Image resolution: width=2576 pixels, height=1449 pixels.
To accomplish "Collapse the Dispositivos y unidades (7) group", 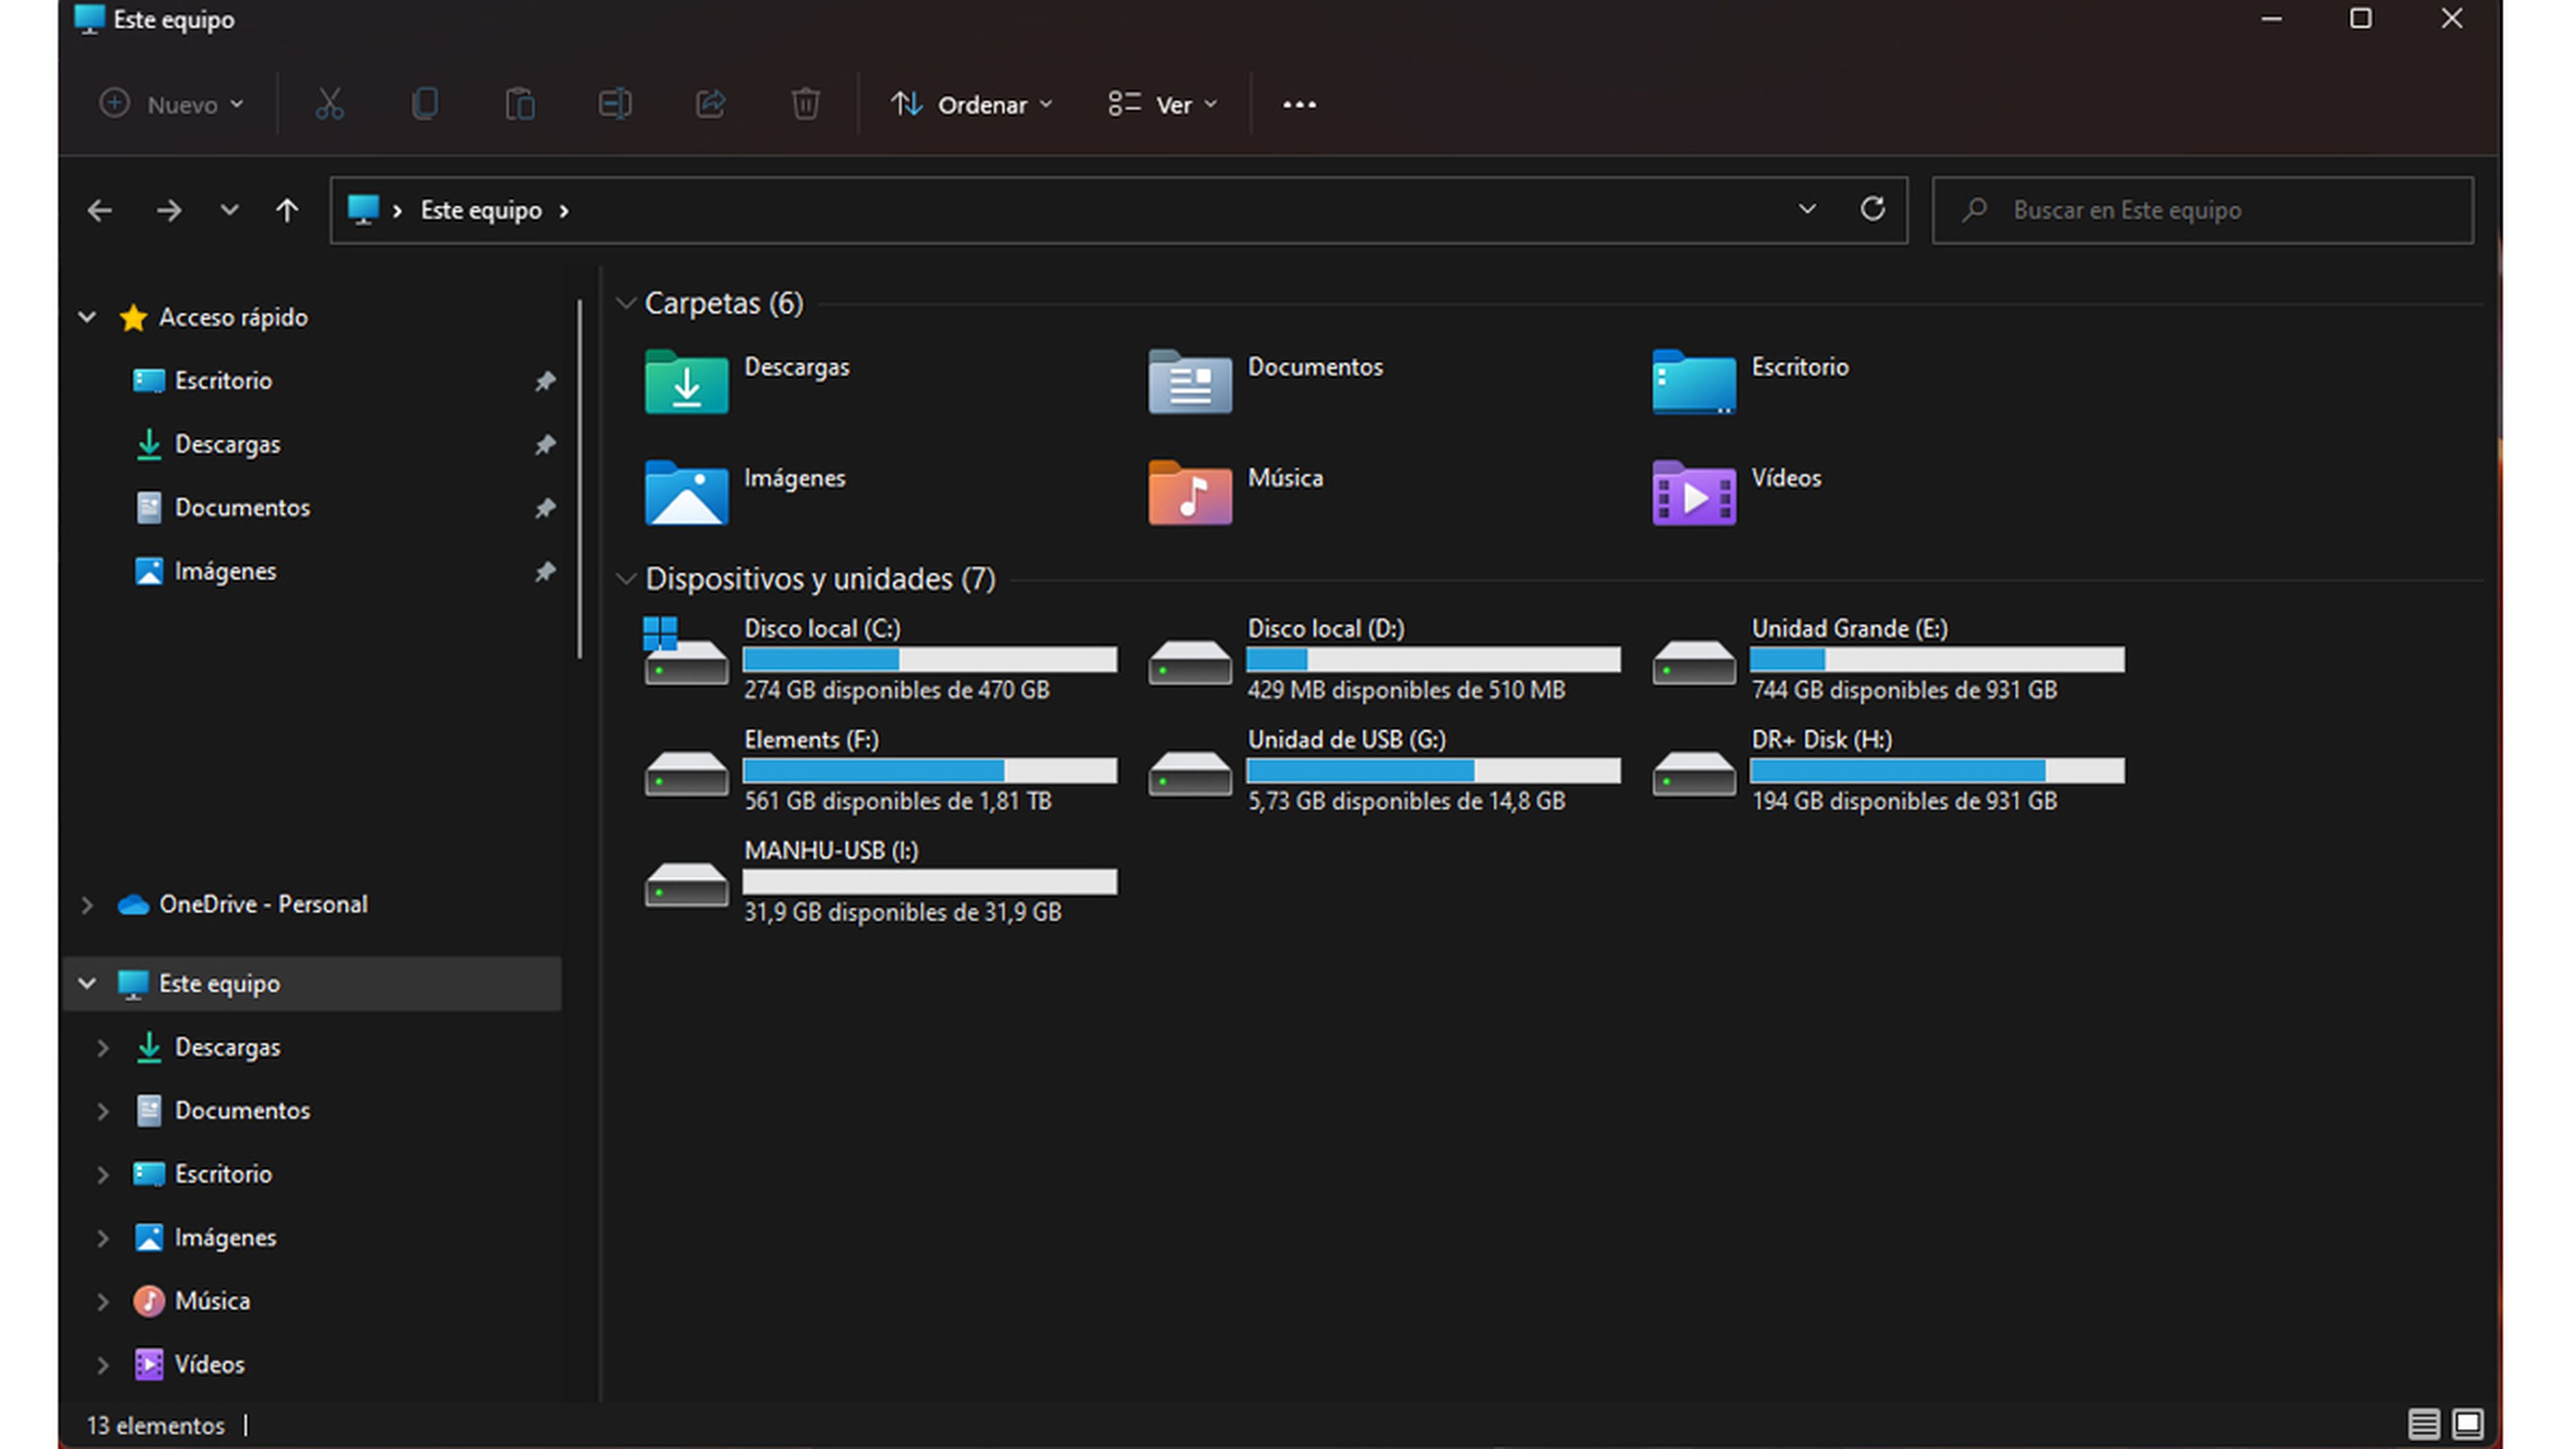I will 626,578.
